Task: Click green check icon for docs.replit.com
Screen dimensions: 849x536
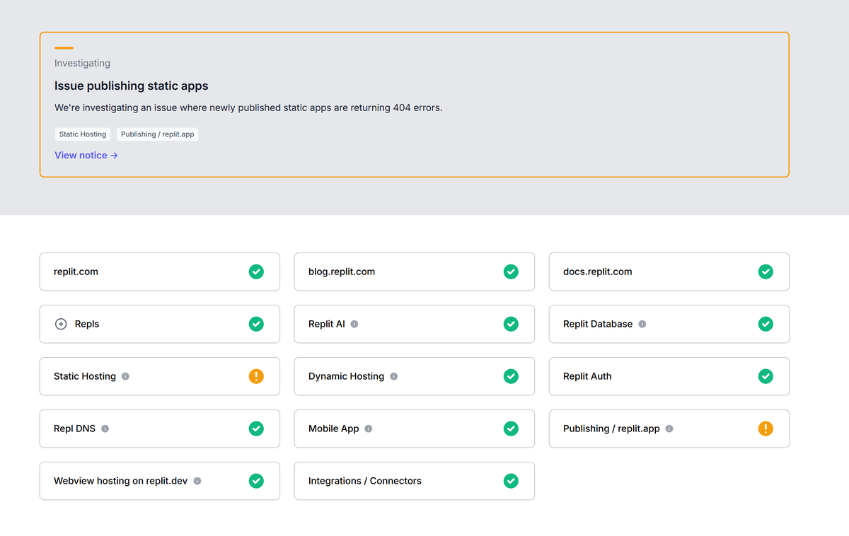Action: tap(766, 272)
